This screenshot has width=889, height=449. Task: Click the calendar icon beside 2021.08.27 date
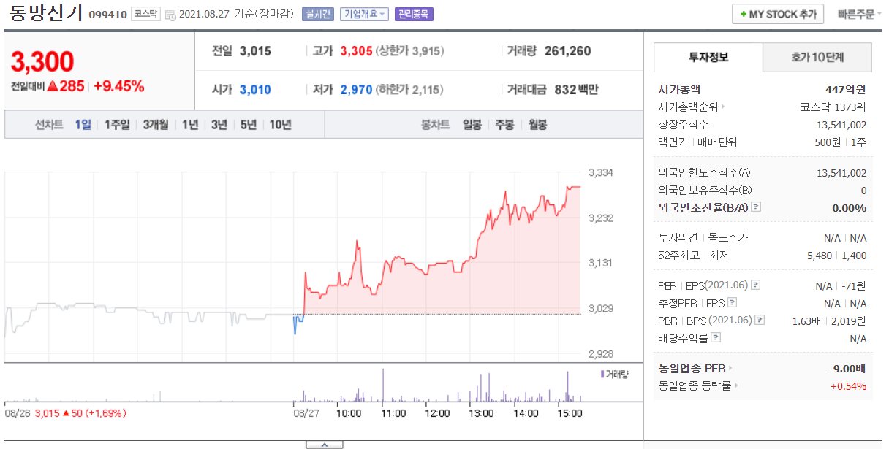[x=170, y=15]
